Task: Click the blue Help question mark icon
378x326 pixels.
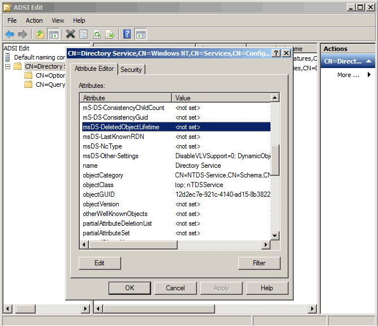Action: pos(127,34)
